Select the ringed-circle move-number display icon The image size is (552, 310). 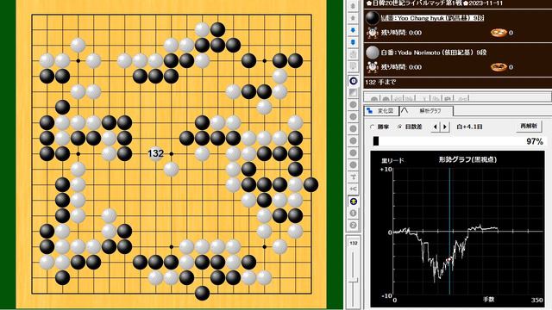(354, 81)
